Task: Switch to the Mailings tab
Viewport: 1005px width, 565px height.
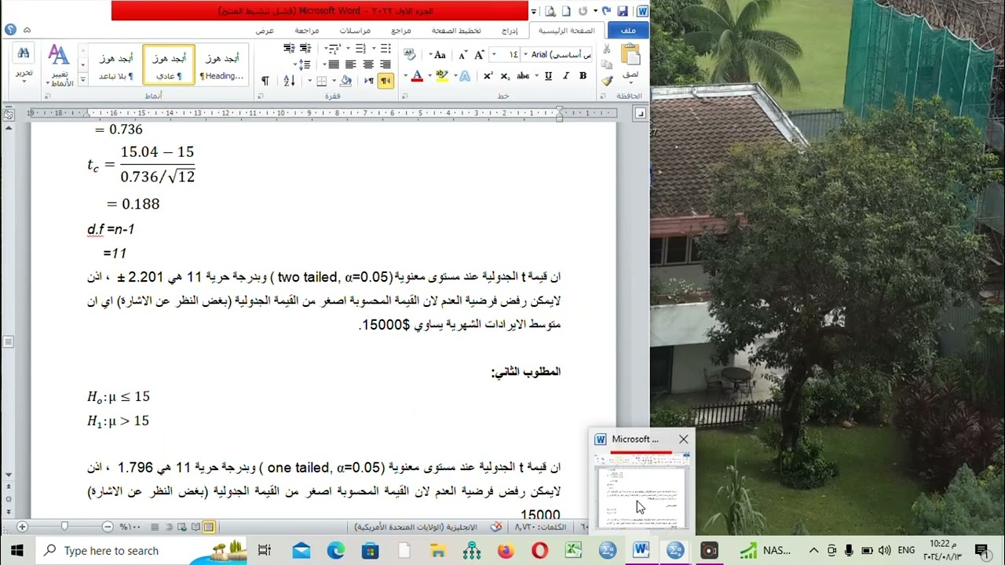Action: pos(355,30)
